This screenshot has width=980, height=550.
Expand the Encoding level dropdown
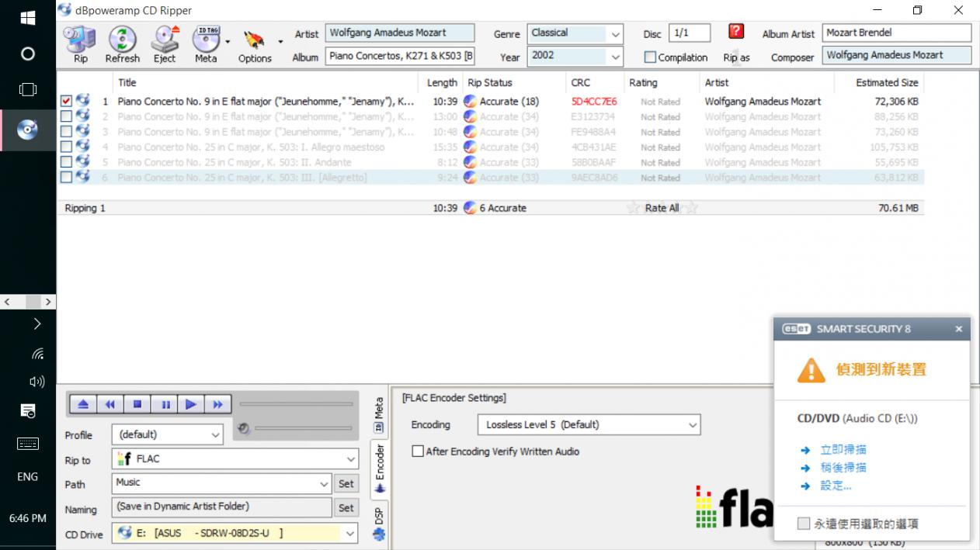click(692, 425)
